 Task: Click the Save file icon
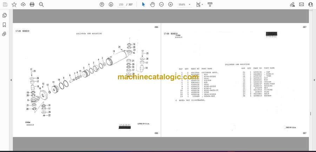pyautogui.click(x=5, y=4)
